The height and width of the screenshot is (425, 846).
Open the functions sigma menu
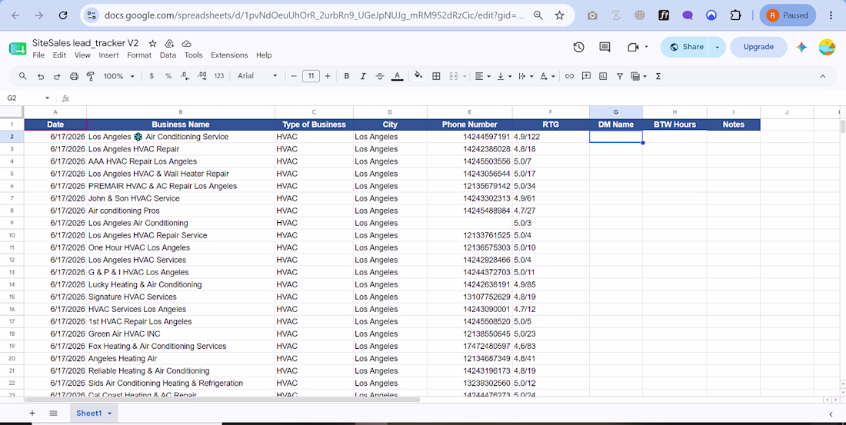pos(658,76)
